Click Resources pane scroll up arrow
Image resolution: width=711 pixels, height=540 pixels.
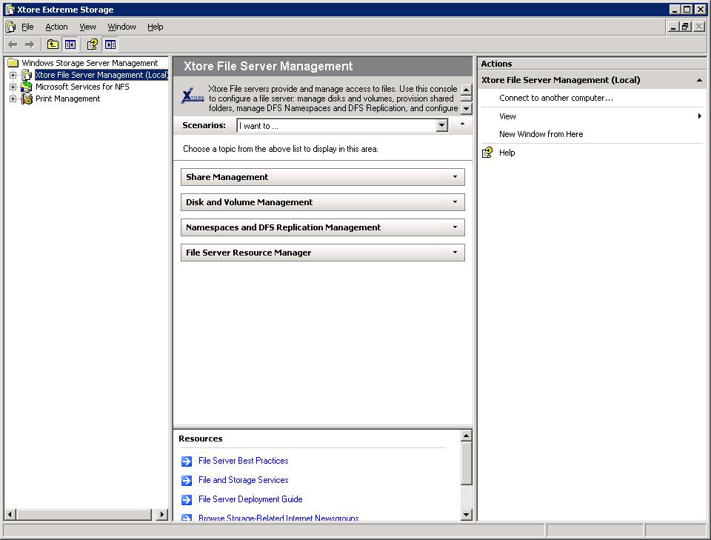tap(466, 436)
